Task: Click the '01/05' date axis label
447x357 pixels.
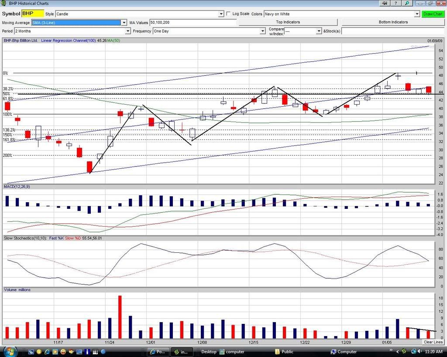Action: pos(387,342)
